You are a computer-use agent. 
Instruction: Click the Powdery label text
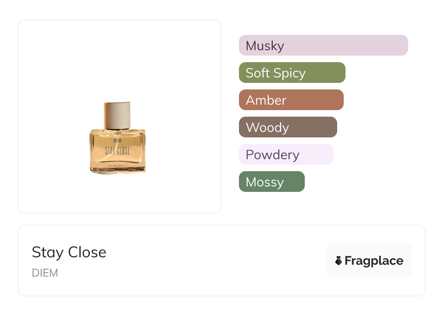click(x=272, y=155)
